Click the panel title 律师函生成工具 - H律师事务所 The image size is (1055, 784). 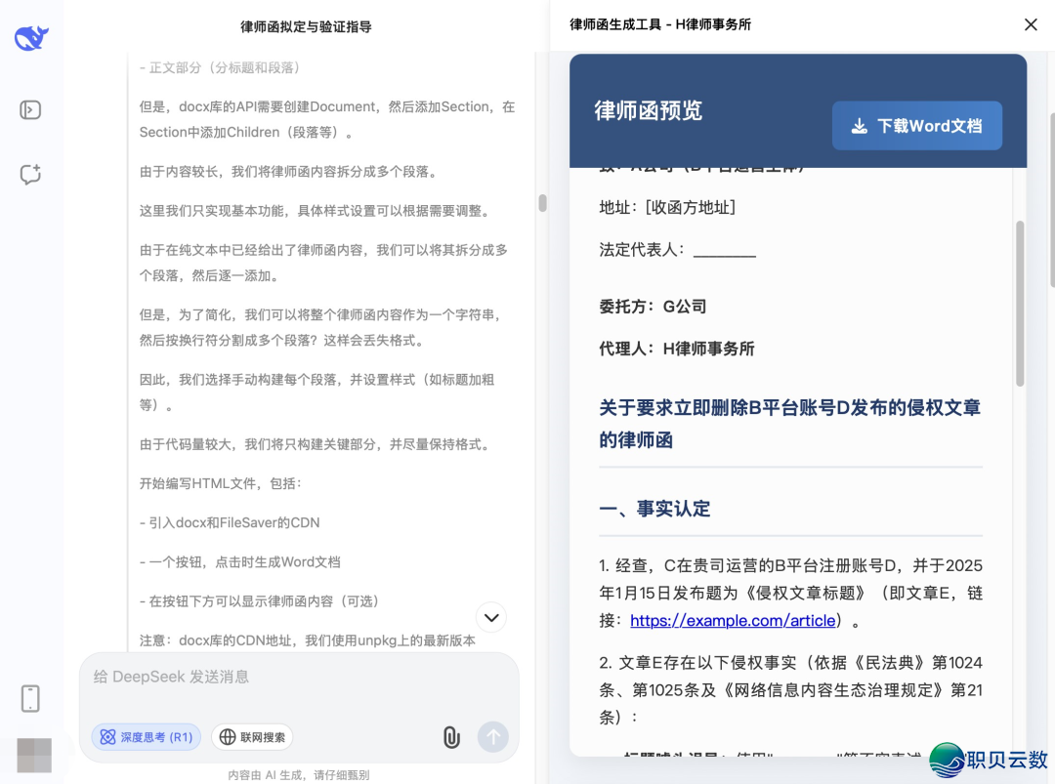660,24
